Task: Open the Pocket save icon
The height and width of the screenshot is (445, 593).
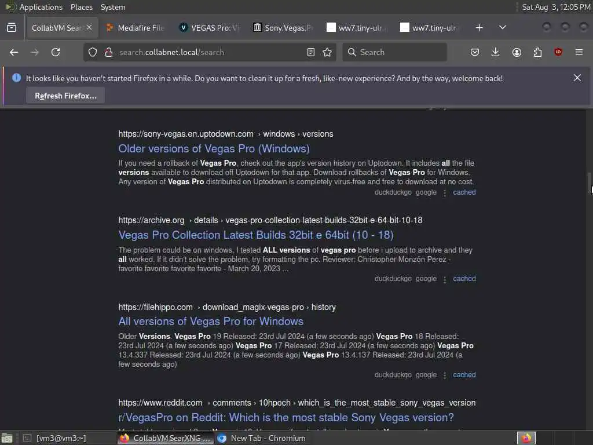Action: [475, 52]
